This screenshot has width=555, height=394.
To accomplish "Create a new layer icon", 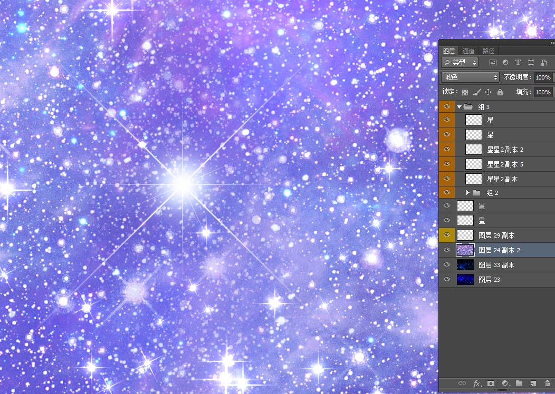I will point(533,383).
